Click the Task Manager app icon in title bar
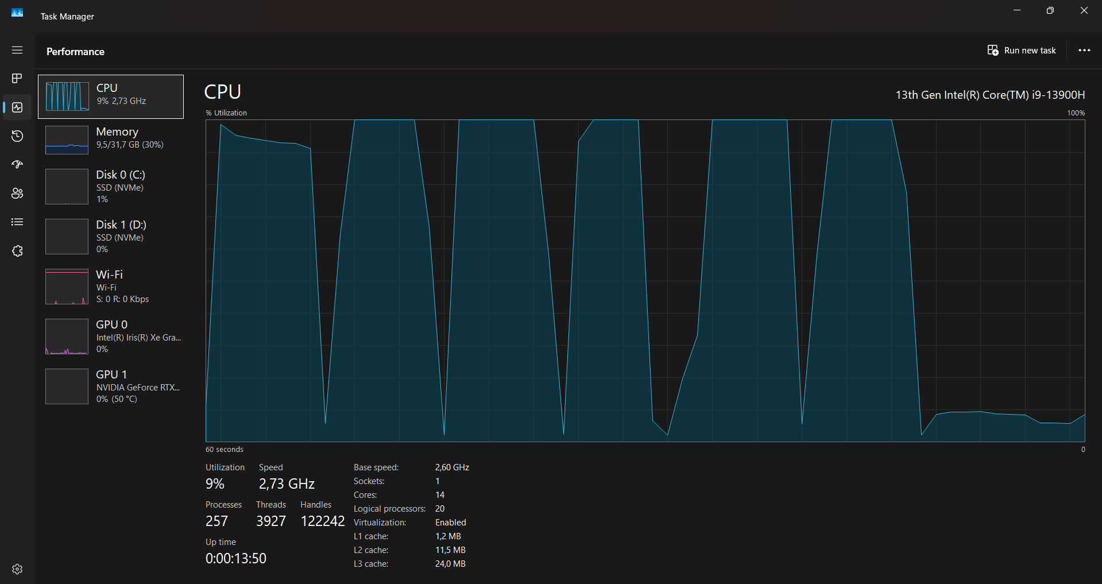This screenshot has height=584, width=1102. click(x=17, y=13)
